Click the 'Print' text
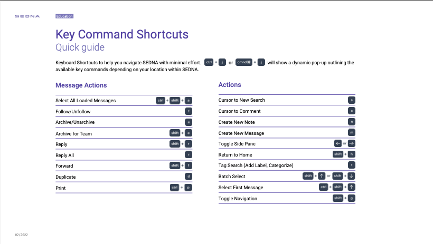The height and width of the screenshot is (244, 433). tap(61, 188)
